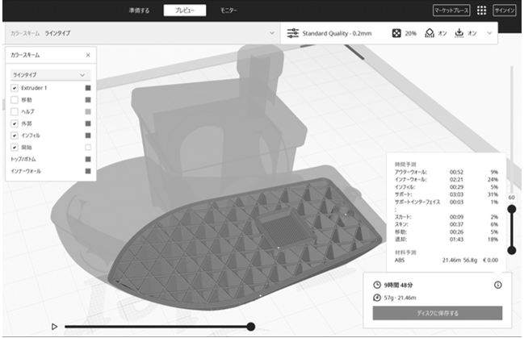Click the 57g · 21.46m material text
Viewport: 524px width, 338px height.
[400, 298]
